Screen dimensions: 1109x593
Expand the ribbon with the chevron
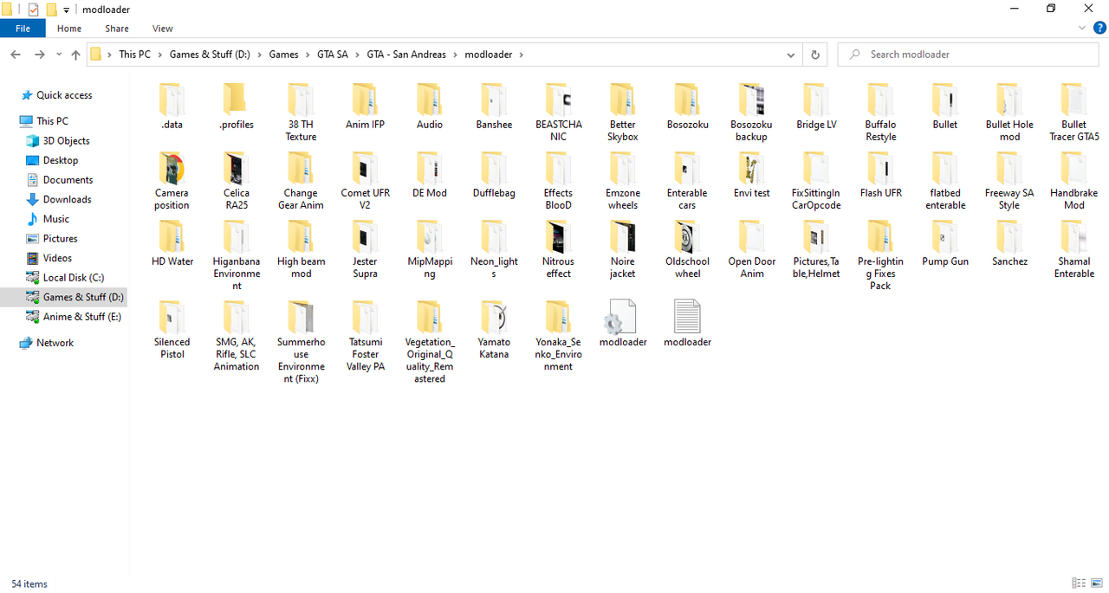point(1081,29)
